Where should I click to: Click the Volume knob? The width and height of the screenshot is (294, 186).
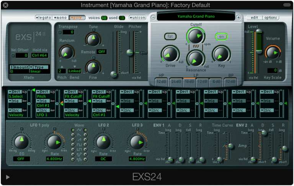click(273, 53)
